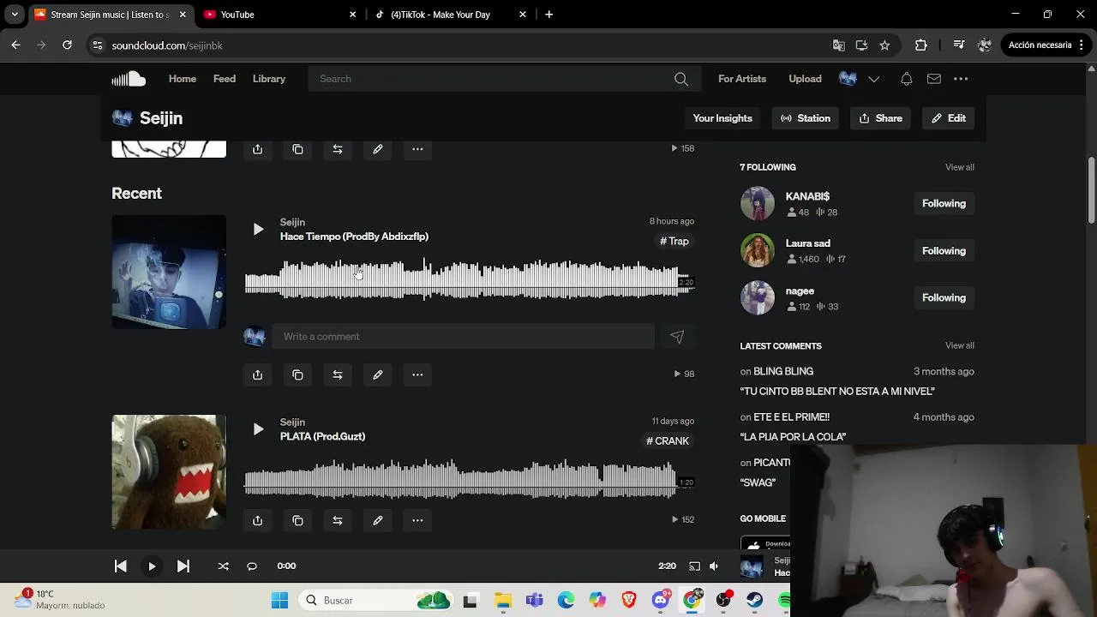View all following users
The width and height of the screenshot is (1097, 617).
pos(960,167)
